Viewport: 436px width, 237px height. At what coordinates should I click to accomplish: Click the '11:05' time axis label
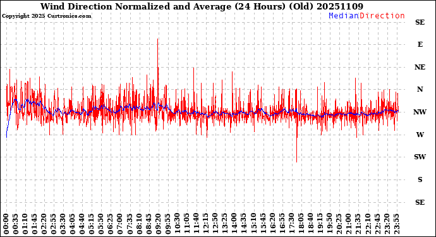(x=186, y=224)
